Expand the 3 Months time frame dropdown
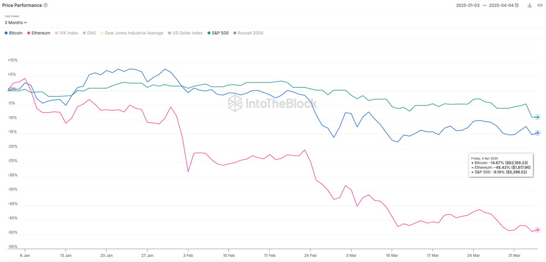Image resolution: width=546 pixels, height=262 pixels. coord(16,22)
